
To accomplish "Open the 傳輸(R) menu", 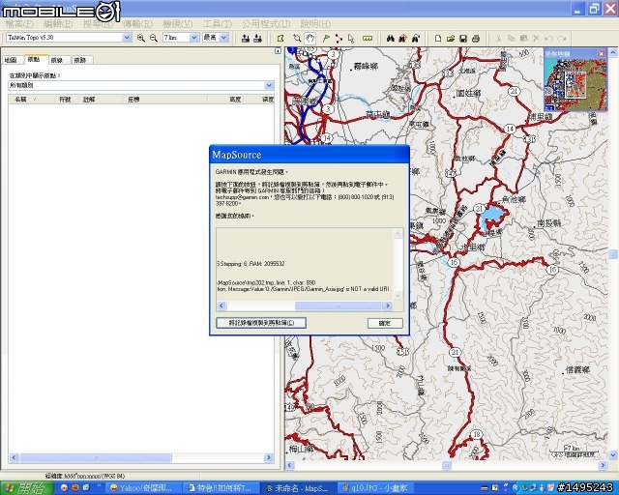I will pos(137,23).
